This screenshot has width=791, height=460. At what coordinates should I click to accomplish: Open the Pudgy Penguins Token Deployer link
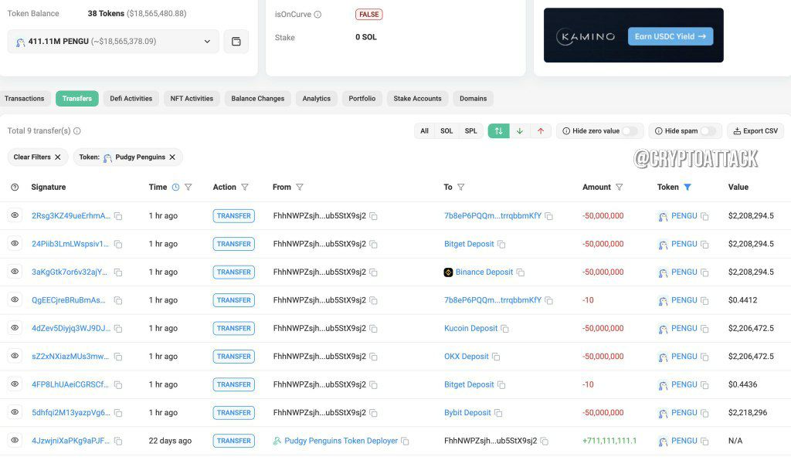[341, 441]
